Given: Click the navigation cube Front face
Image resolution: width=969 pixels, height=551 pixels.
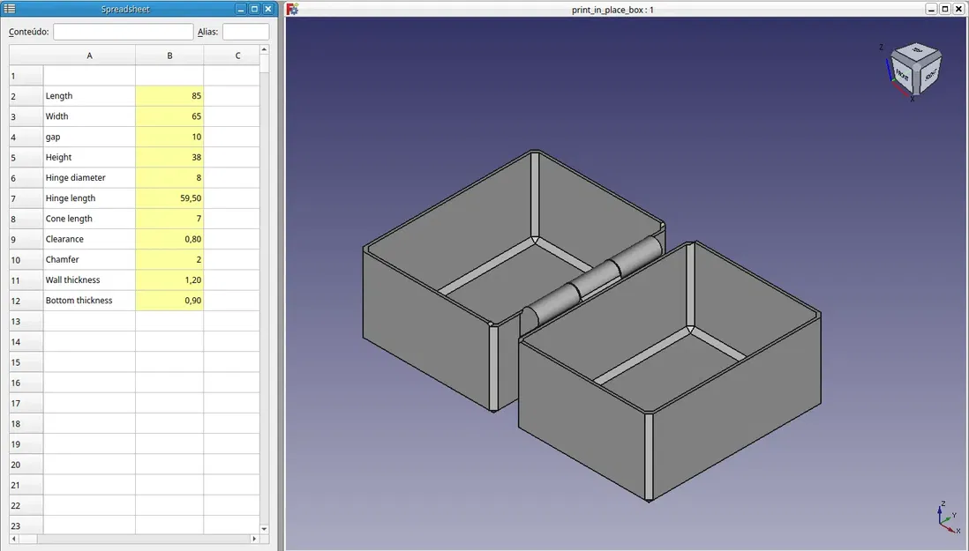Looking at the screenshot, I should (902, 75).
